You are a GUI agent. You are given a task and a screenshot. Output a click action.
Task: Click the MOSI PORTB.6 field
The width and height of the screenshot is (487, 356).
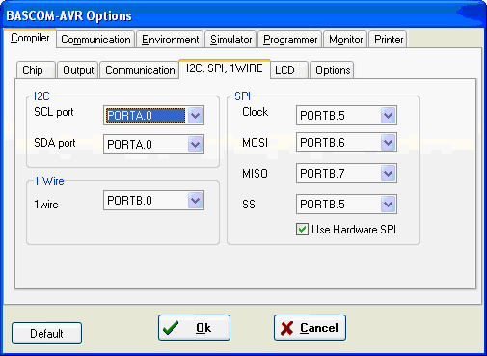(x=346, y=142)
